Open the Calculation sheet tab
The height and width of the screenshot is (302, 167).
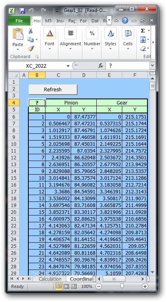pos(50,279)
